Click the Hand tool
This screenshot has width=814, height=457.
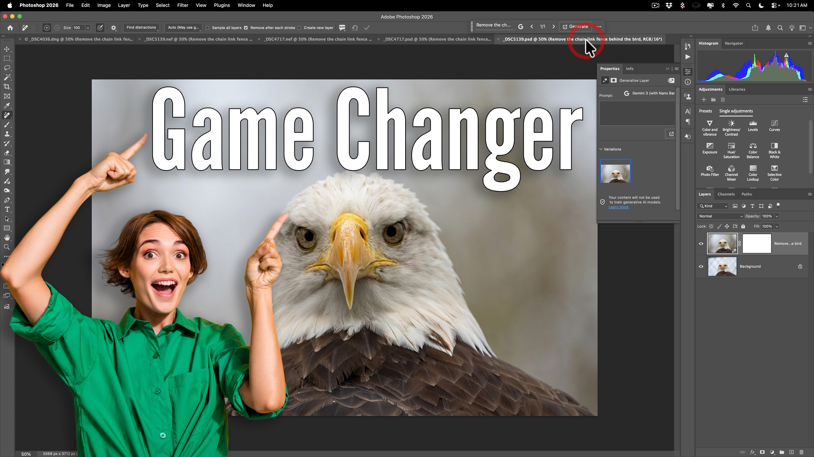click(x=7, y=238)
